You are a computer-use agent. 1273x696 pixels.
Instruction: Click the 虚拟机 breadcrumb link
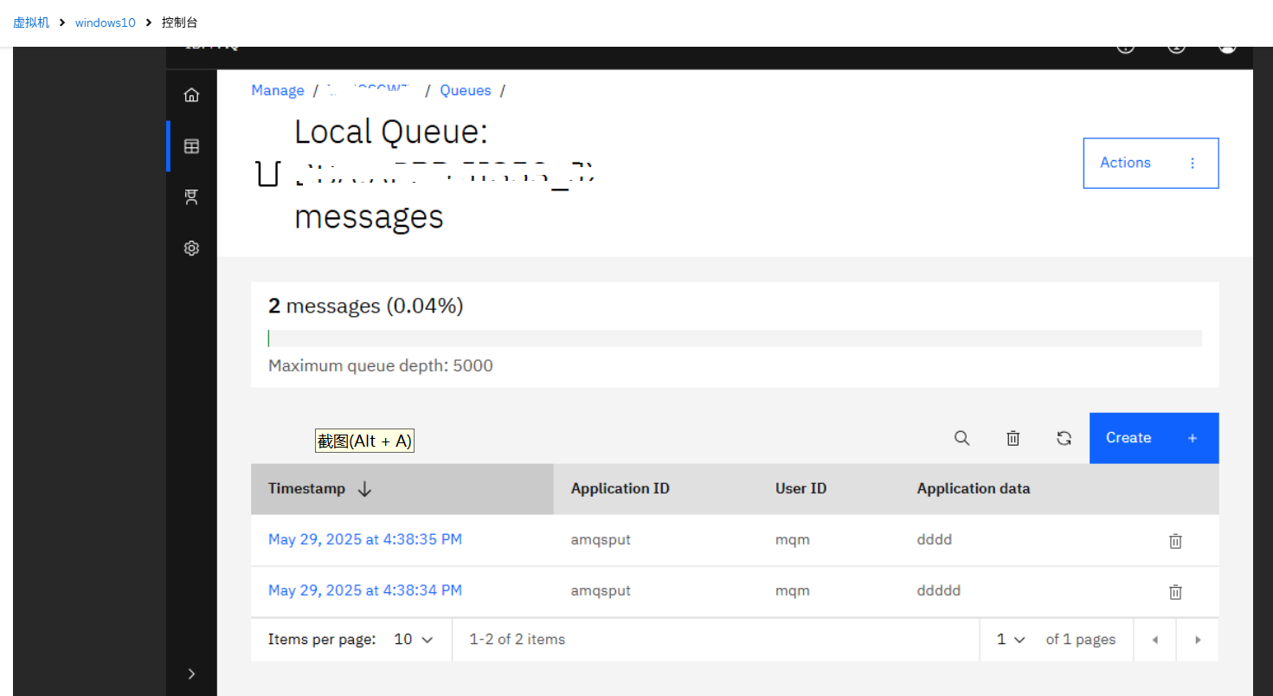click(x=31, y=23)
